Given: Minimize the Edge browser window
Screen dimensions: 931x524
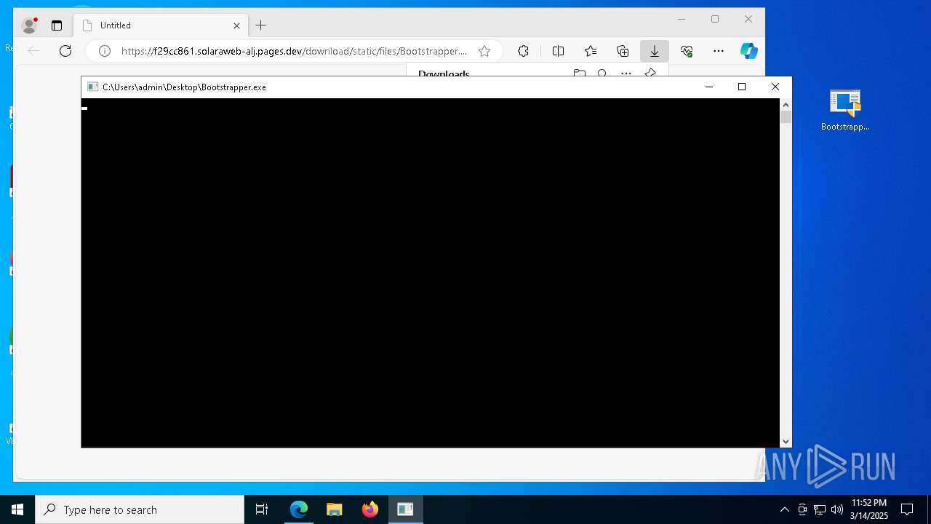Looking at the screenshot, I should point(682,19).
